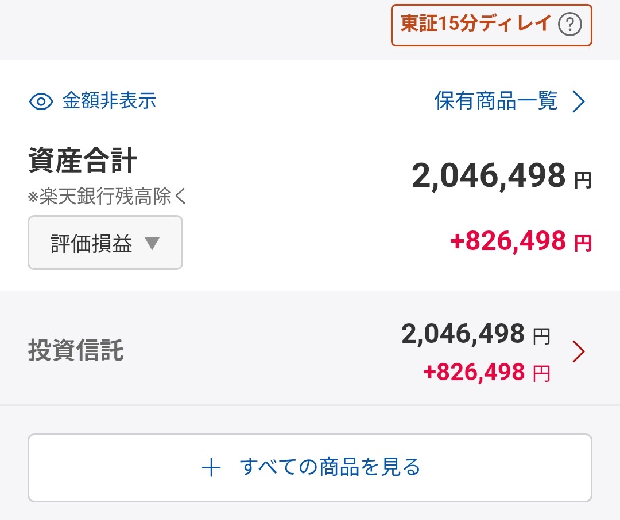Click the plus icon before すべての商品を見る
Image resolution: width=620 pixels, height=520 pixels.
(211, 468)
